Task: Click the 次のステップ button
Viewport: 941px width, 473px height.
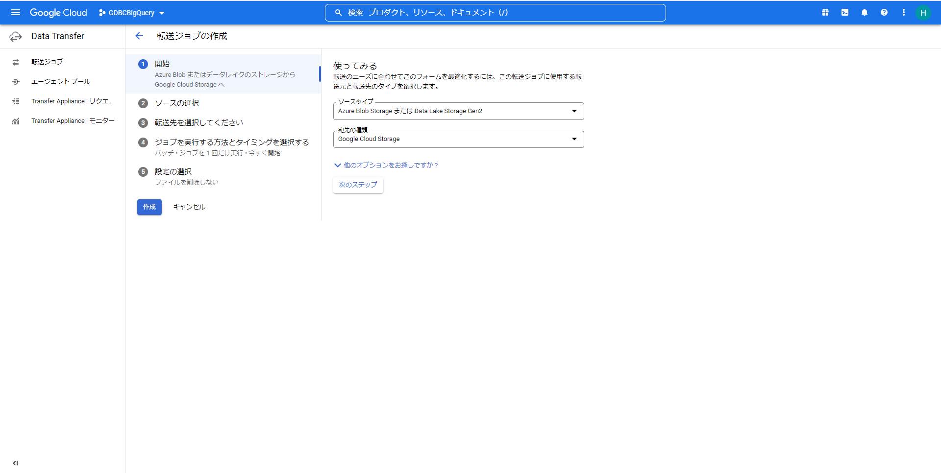Action: [358, 185]
